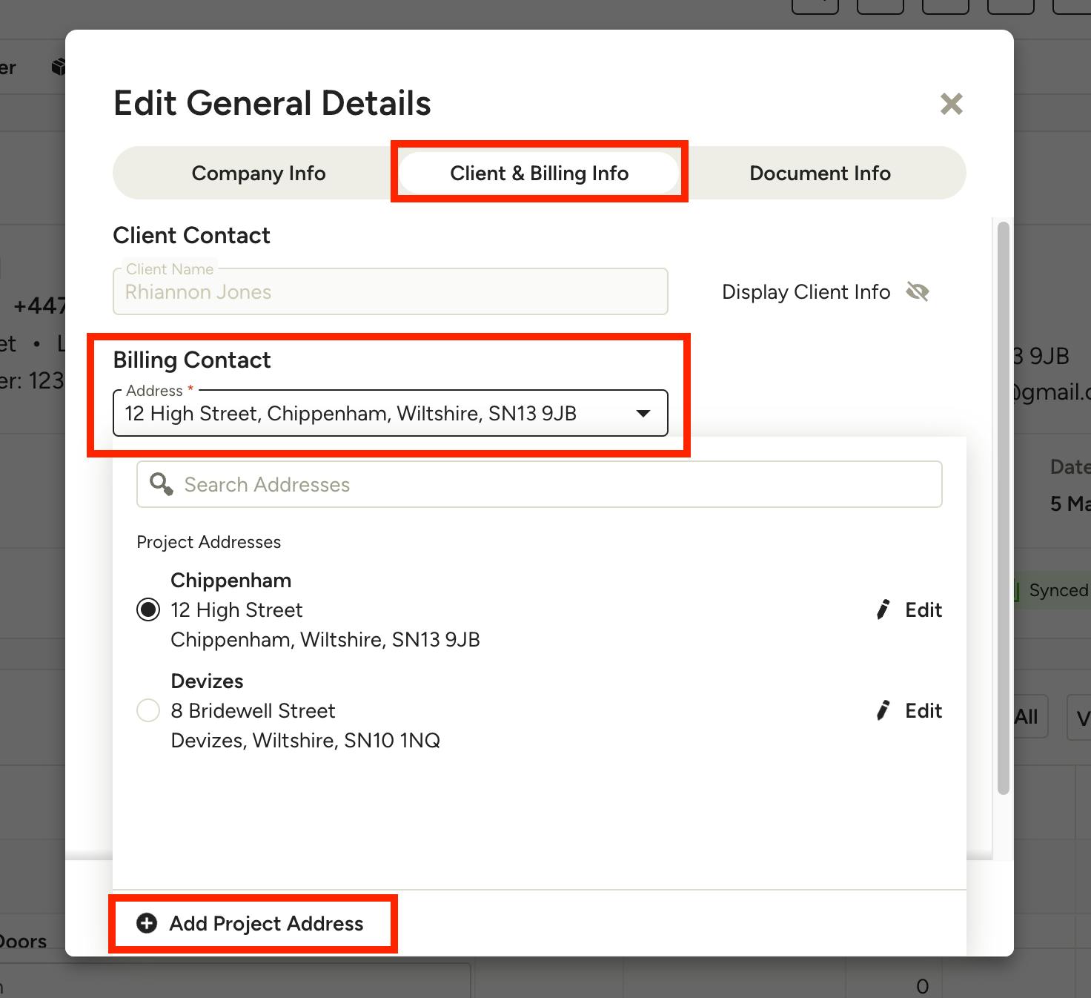The width and height of the screenshot is (1091, 998).
Task: Collapse the billing Address dropdown arrow
Action: 643,413
